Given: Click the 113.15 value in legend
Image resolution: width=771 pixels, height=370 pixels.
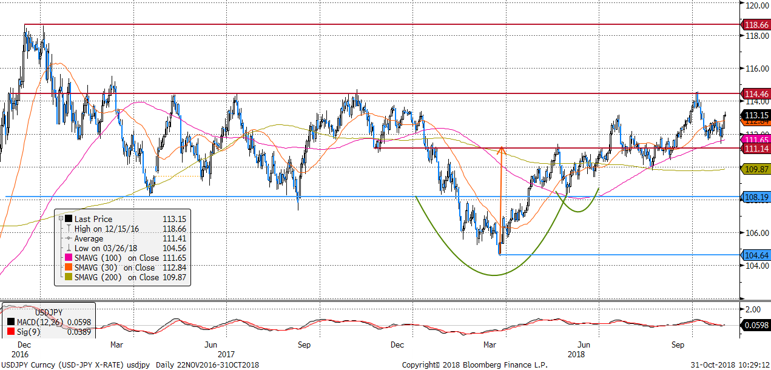Looking at the screenshot, I should point(173,219).
